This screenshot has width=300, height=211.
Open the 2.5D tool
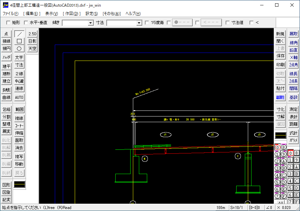point(32,34)
